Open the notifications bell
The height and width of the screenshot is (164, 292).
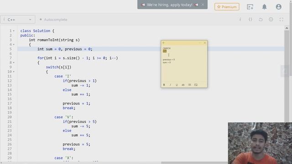coord(264,7)
